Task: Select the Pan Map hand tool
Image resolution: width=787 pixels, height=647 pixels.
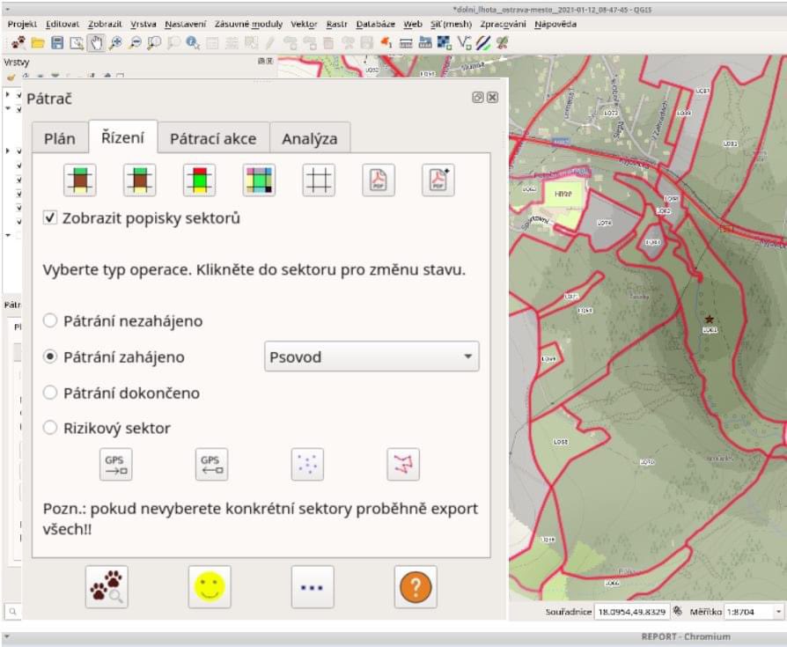Action: (x=96, y=43)
